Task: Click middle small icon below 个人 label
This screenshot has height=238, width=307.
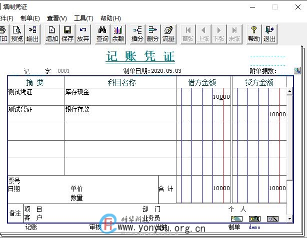Action: coord(254,219)
